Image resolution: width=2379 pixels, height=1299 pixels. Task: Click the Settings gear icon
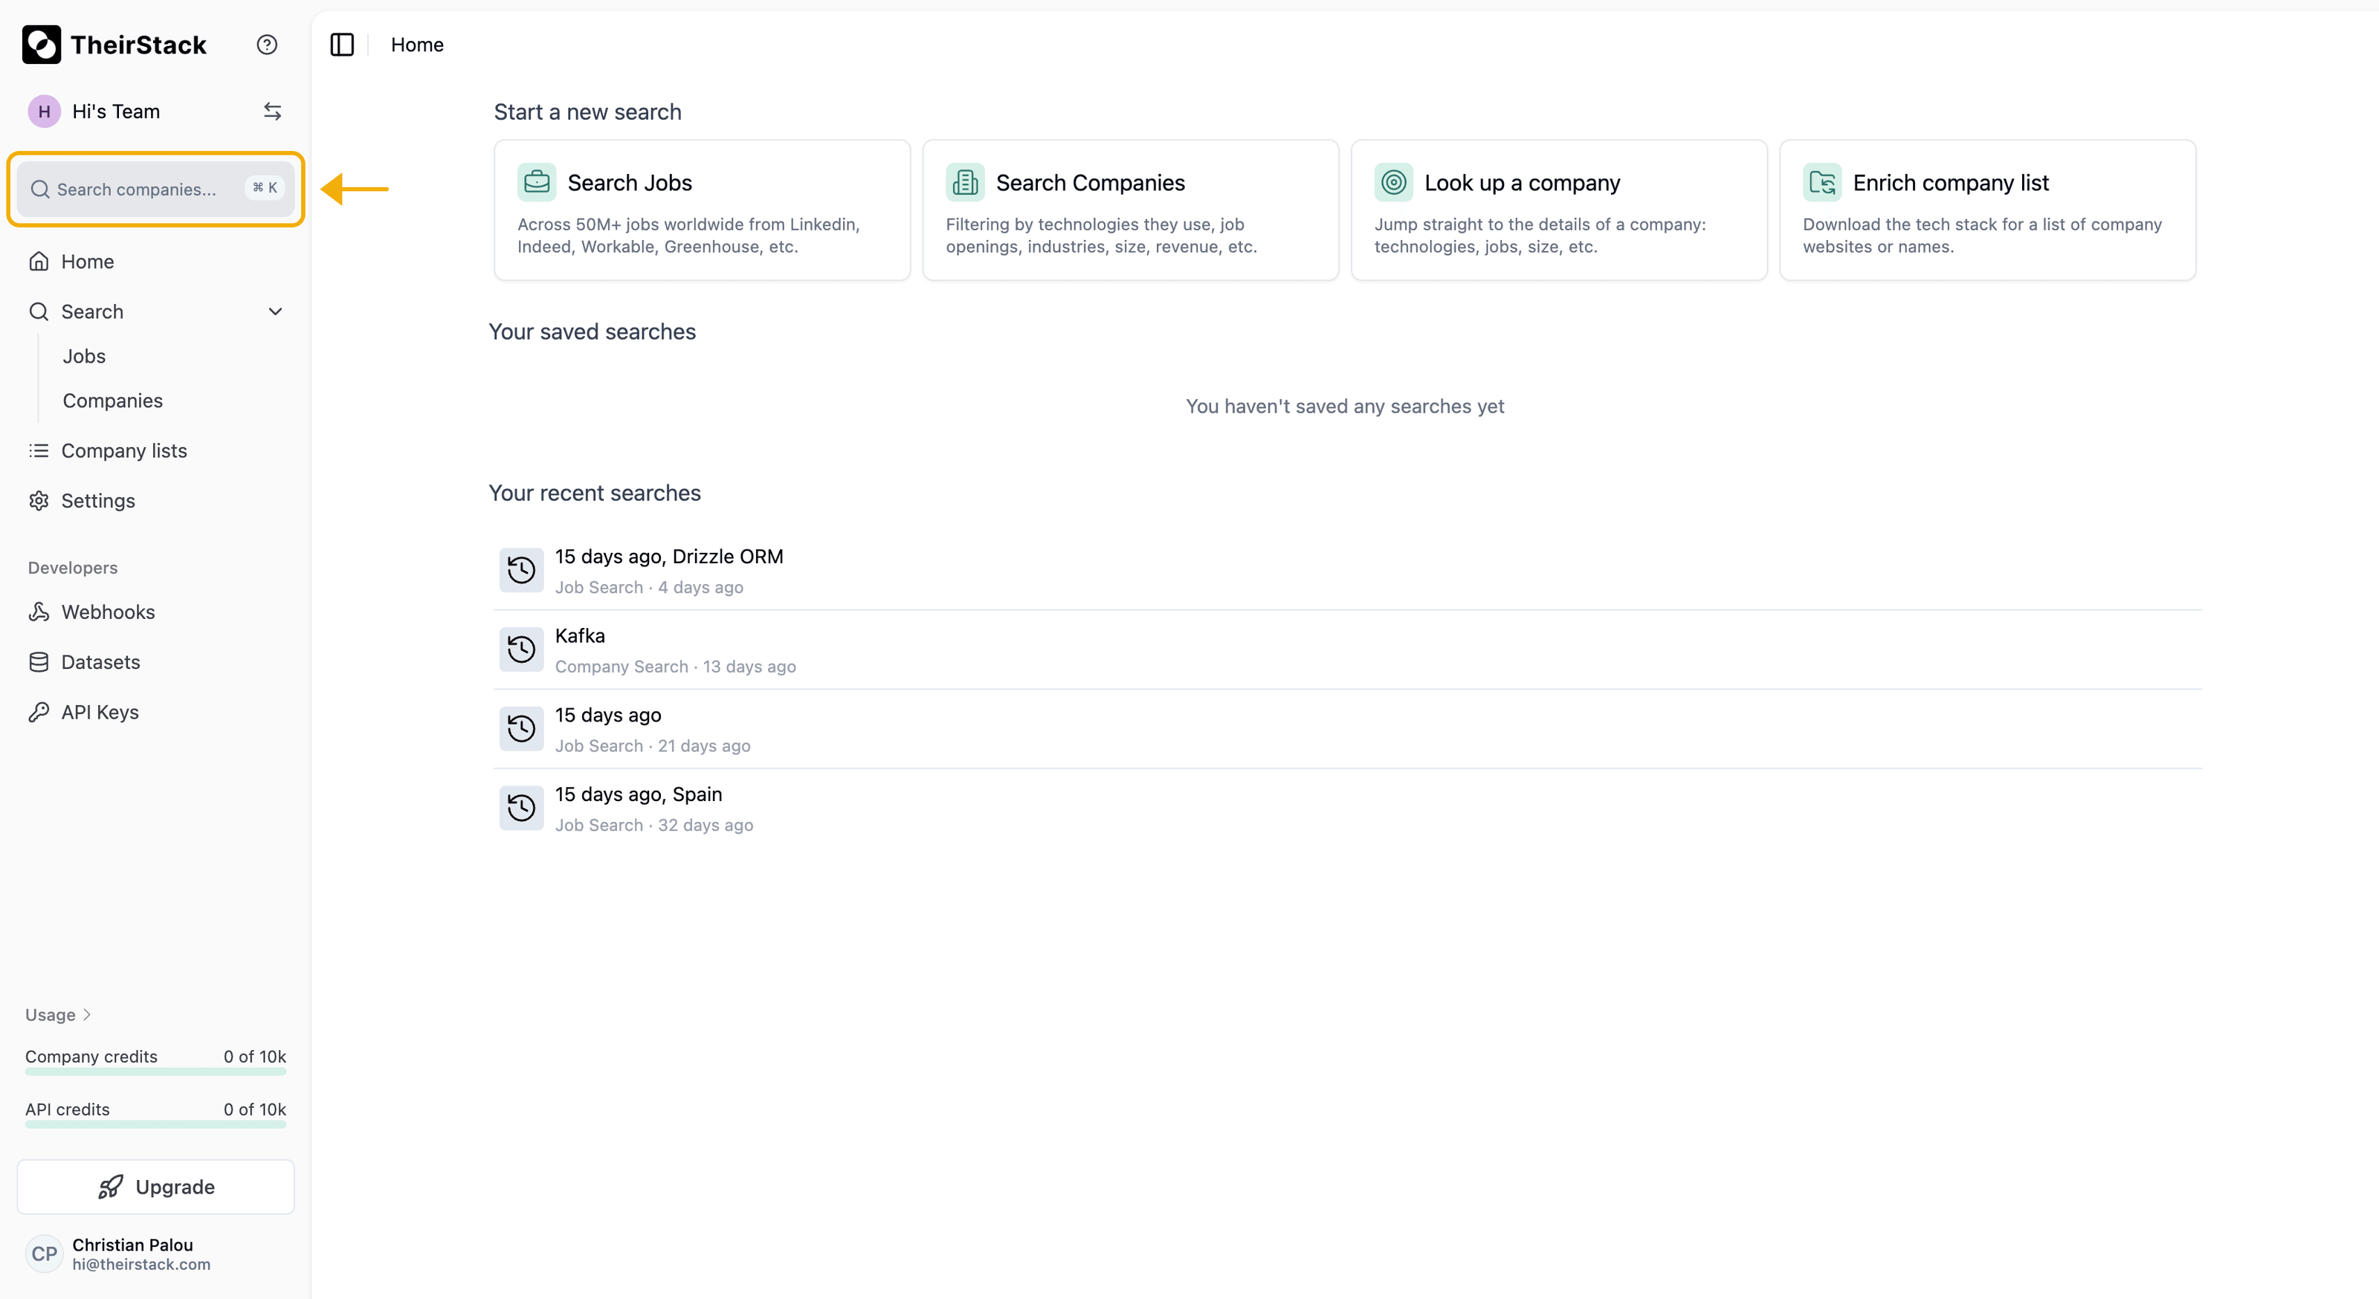(39, 500)
